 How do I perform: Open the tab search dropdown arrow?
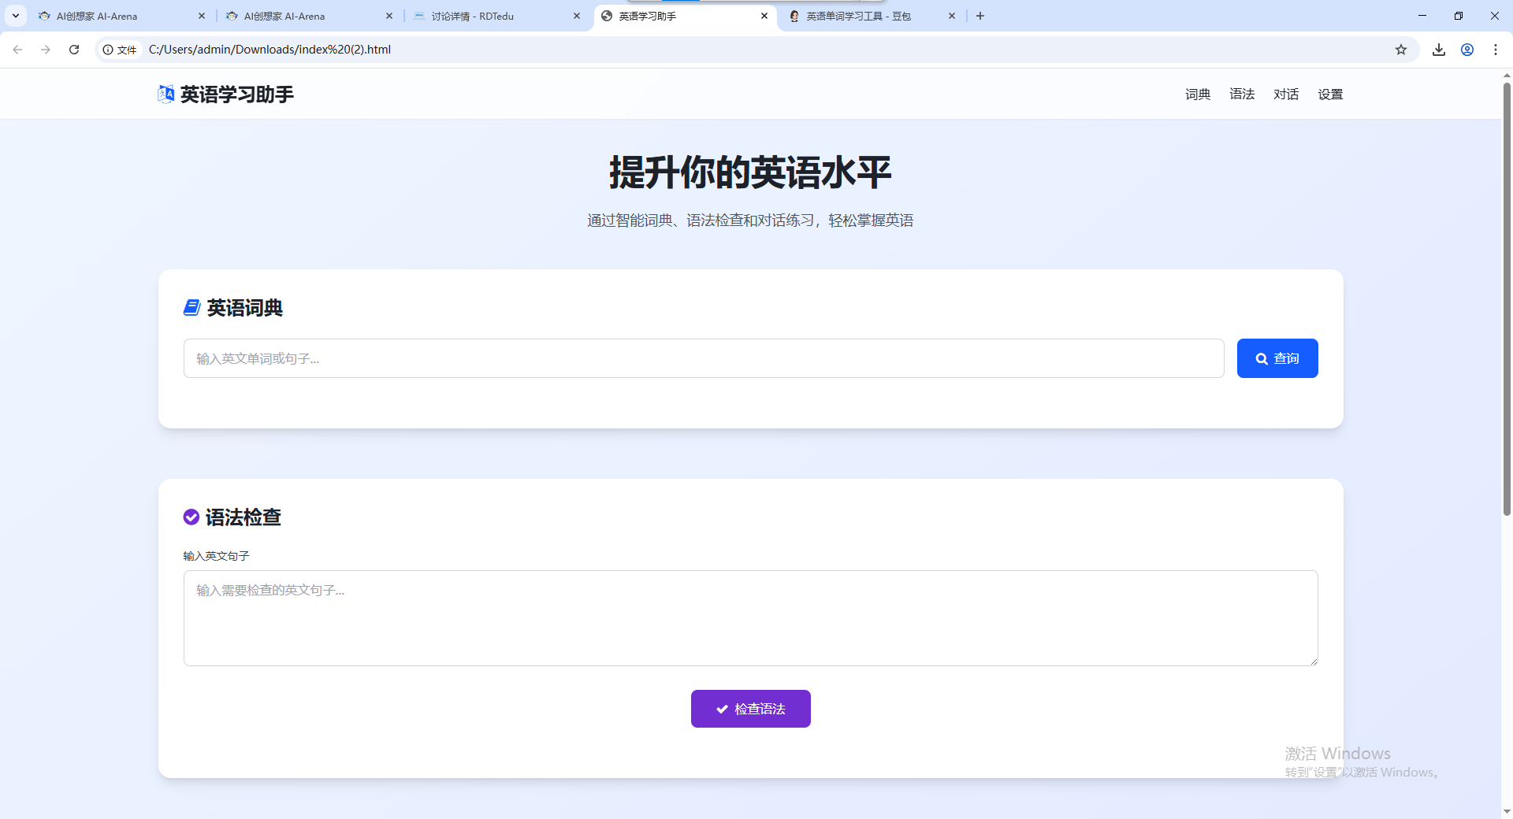pyautogui.click(x=16, y=16)
